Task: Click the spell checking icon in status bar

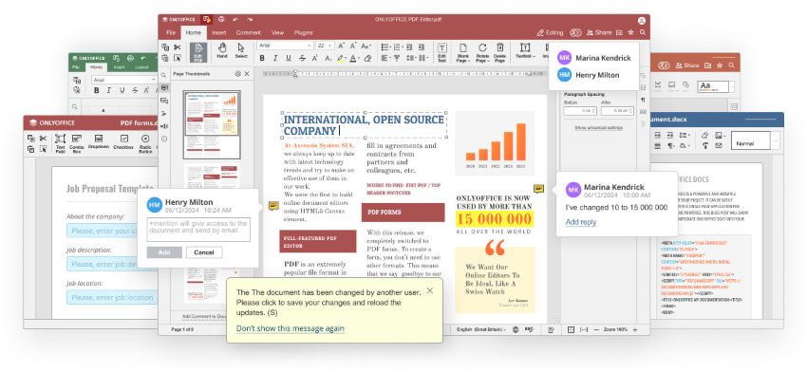Action: click(529, 329)
